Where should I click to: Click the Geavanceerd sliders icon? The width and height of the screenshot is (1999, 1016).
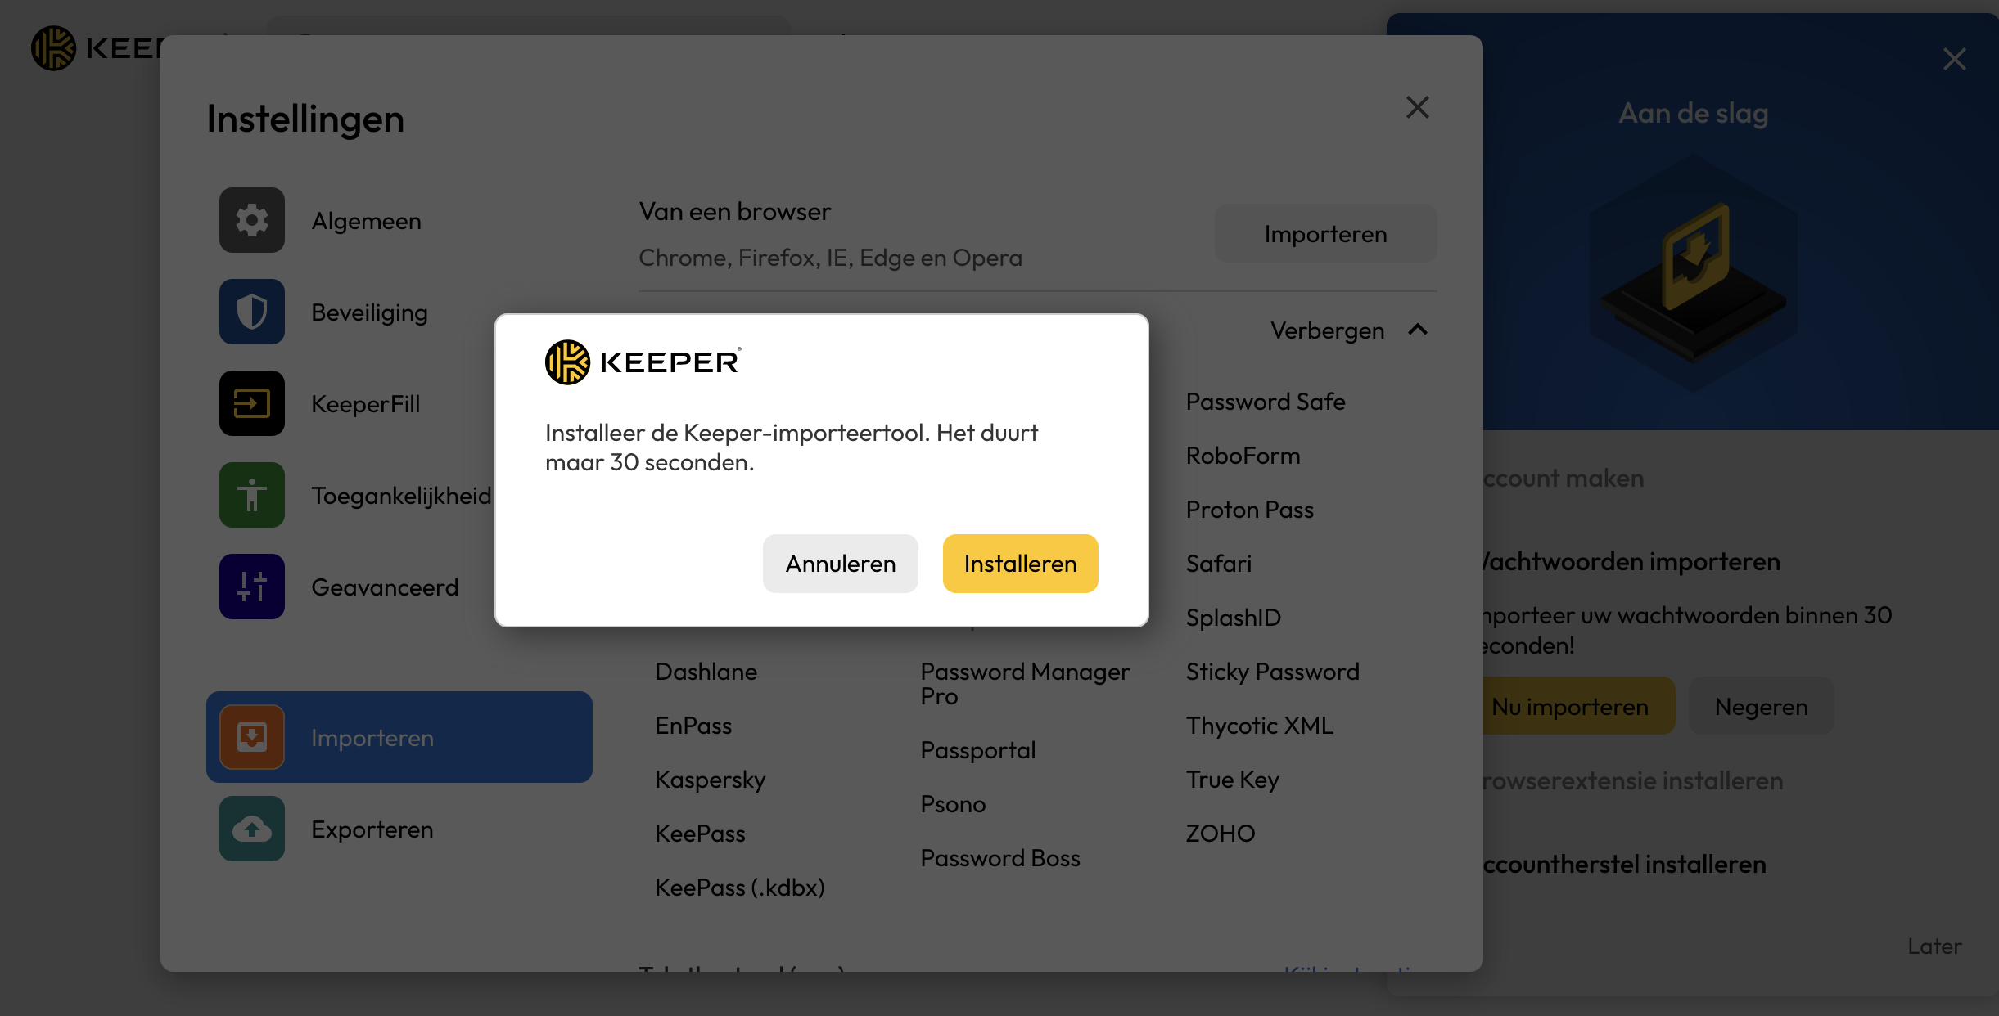tap(251, 586)
